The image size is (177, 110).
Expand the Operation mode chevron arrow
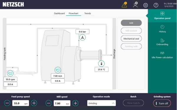113,103
